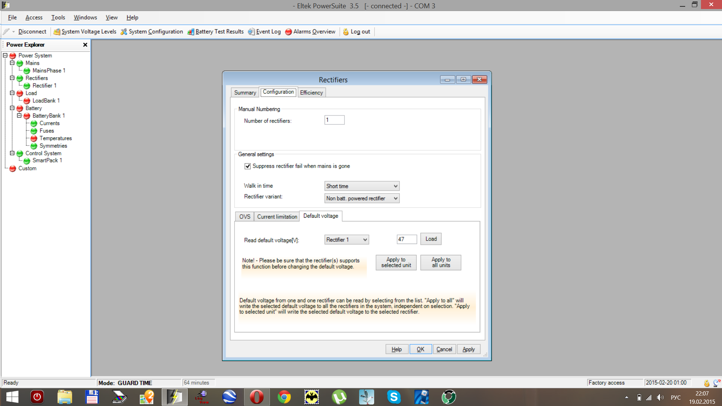The width and height of the screenshot is (722, 406).
Task: Click the Cancel button
Action: pos(444,349)
